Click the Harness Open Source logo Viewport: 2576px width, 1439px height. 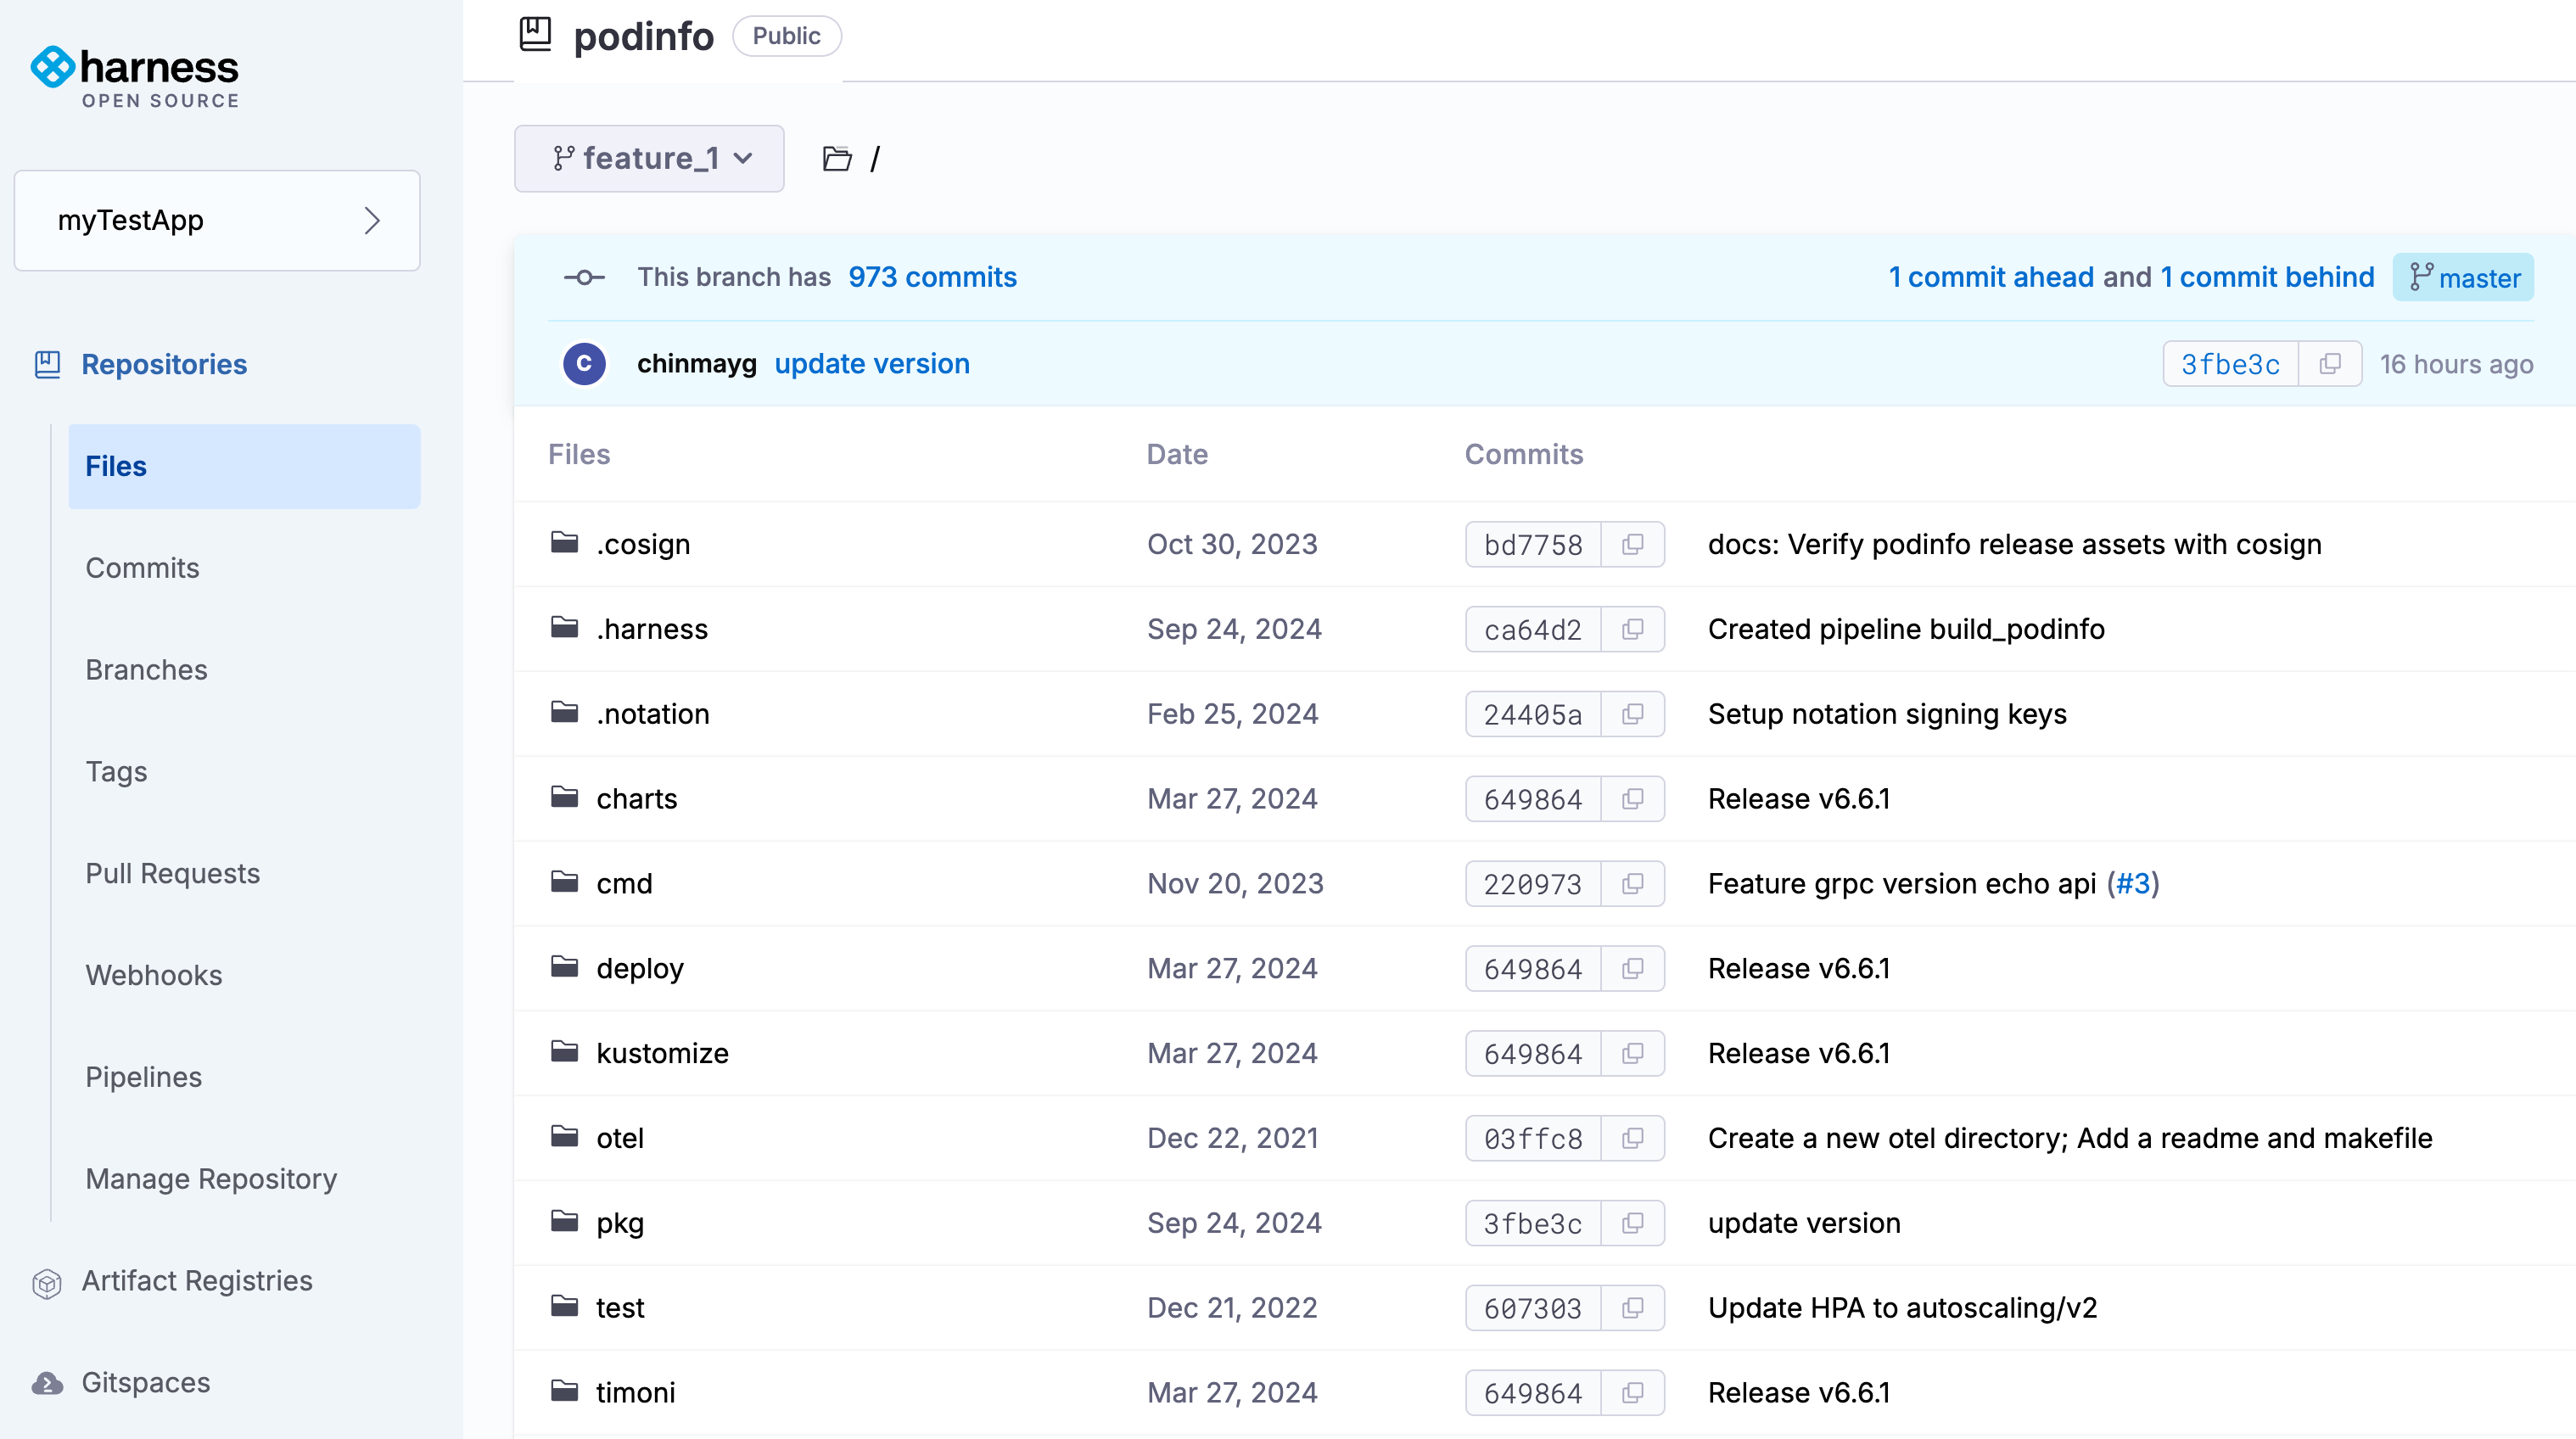(x=135, y=78)
